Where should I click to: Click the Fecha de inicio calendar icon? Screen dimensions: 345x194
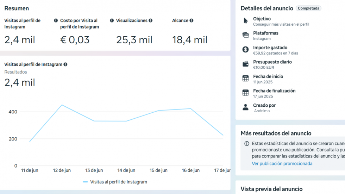246,78
